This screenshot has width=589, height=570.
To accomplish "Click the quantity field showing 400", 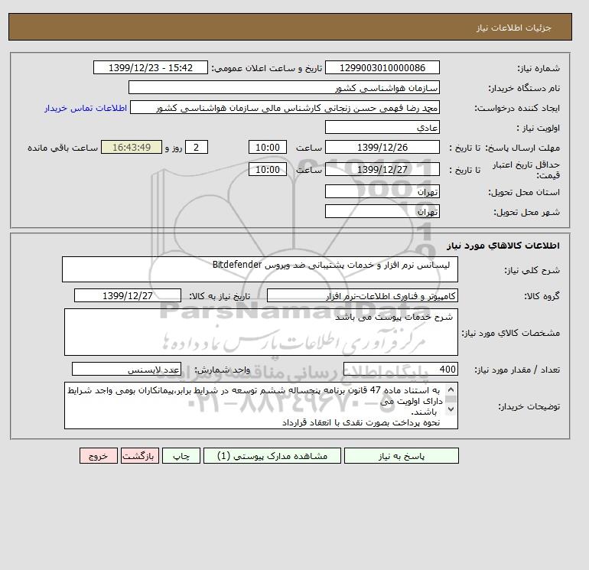I will 400,369.
